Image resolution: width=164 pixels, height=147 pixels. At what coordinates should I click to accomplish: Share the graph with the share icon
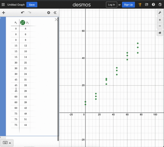click(147, 5)
